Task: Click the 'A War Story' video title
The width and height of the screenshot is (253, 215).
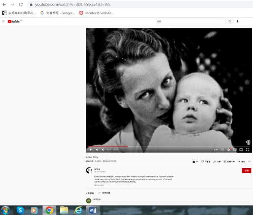Action: 92,157
